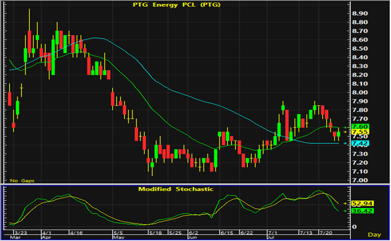This screenshot has width=391, height=241.
Task: Click the Modified Stochastic panel title
Action: point(176,189)
